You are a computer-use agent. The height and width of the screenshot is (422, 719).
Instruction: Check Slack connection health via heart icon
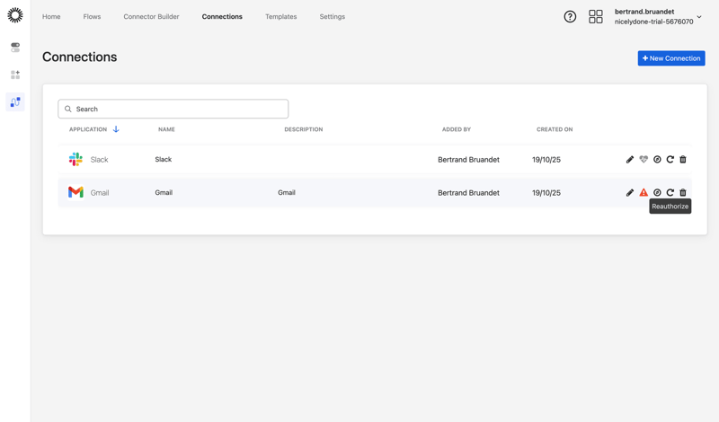(644, 160)
